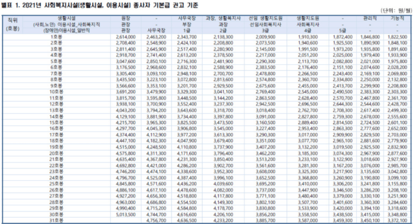
Task: Click the value 4,963,000 in 28호봉 row
Action: [126, 202]
